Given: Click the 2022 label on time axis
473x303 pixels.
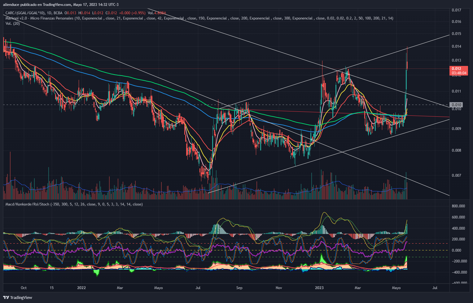Looking at the screenshot, I should (81, 288).
